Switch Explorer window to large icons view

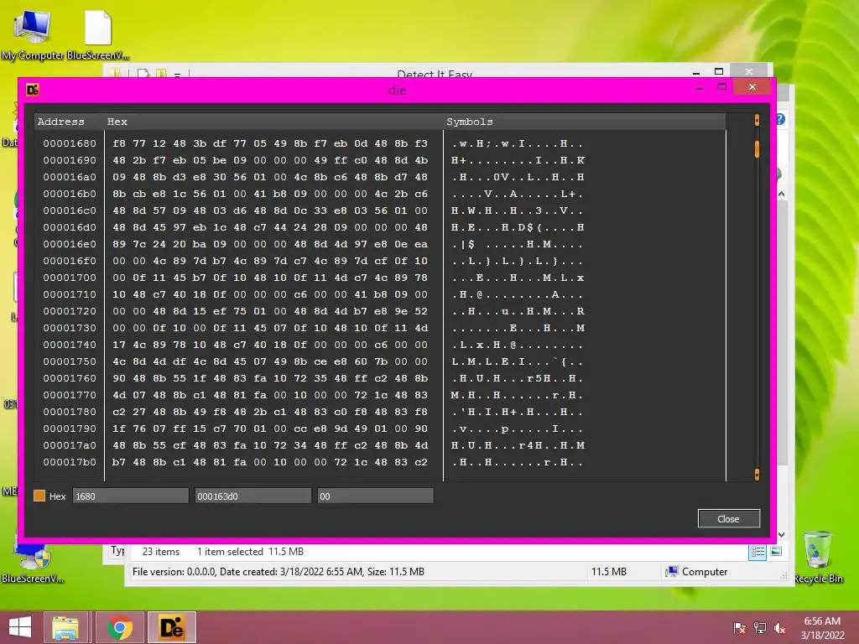tap(776, 552)
